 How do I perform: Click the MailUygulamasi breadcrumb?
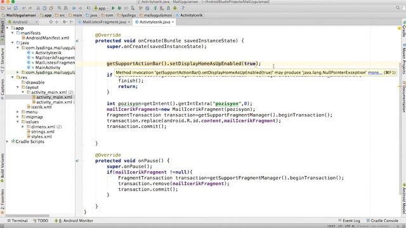click(18, 15)
